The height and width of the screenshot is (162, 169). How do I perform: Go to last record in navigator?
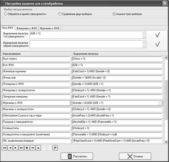point(21,148)
